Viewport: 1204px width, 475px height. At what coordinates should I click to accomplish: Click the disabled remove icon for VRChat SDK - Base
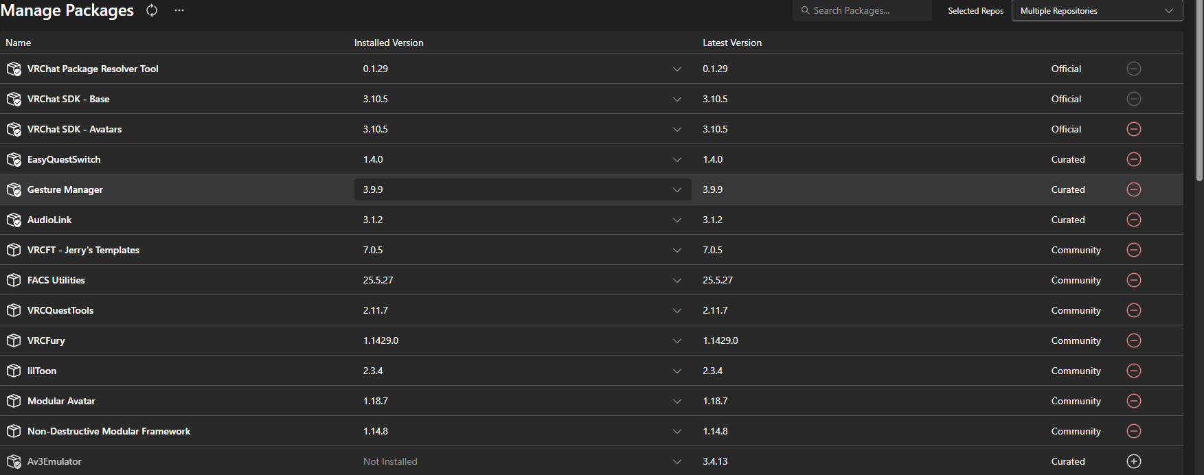pyautogui.click(x=1134, y=99)
